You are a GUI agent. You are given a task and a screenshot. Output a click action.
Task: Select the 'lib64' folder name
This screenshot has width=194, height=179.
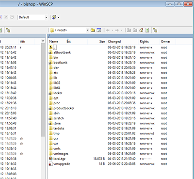(x=57, y=88)
